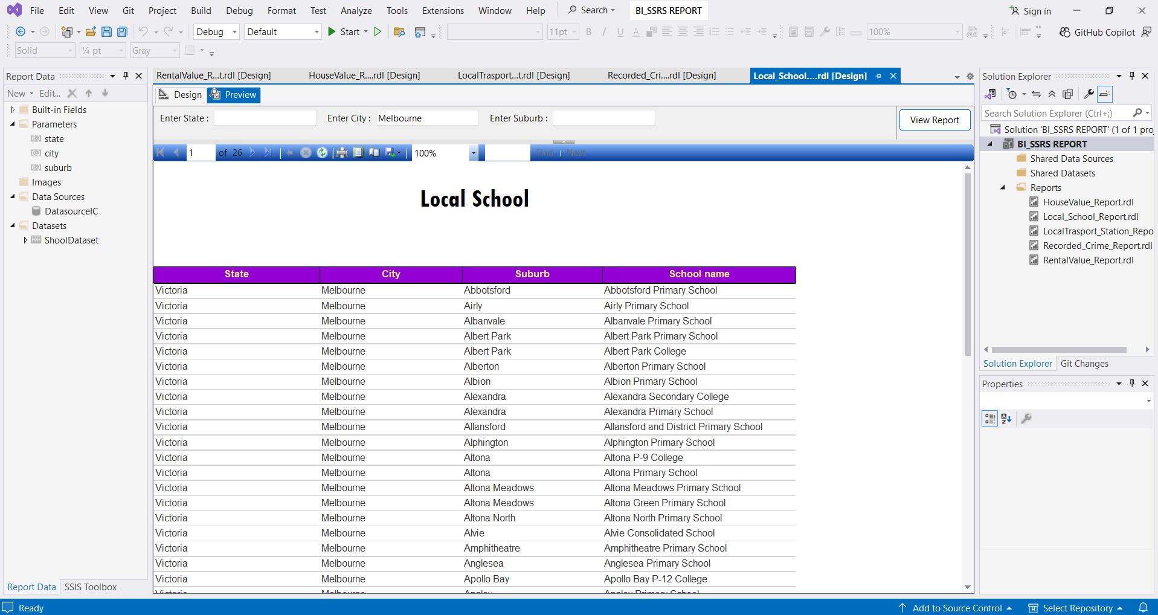Go to the last page of the report
Viewport: 1158px width, 615px height.
pos(268,153)
